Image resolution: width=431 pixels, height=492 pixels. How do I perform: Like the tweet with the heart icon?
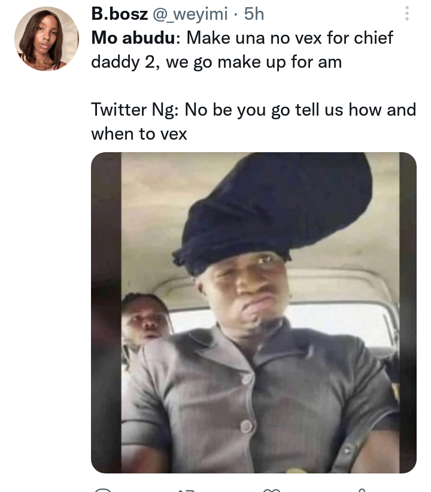pos(271,490)
